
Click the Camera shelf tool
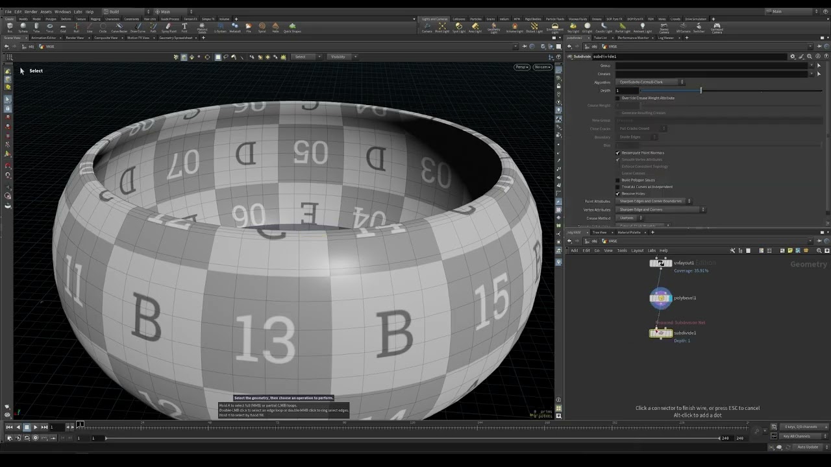[427, 27]
